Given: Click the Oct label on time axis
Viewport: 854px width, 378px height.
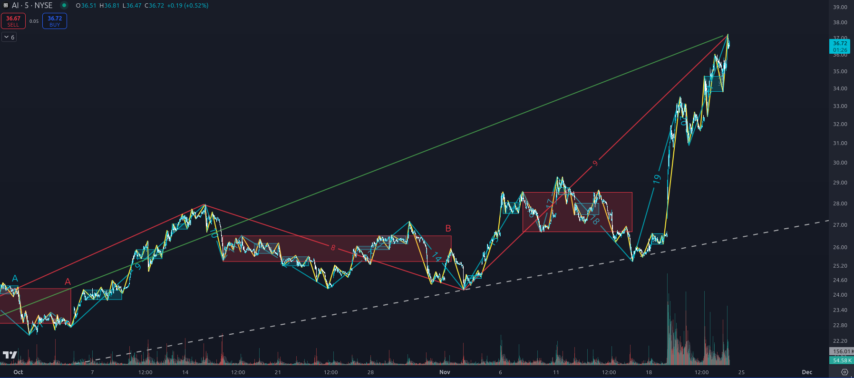Looking at the screenshot, I should pyautogui.click(x=18, y=372).
